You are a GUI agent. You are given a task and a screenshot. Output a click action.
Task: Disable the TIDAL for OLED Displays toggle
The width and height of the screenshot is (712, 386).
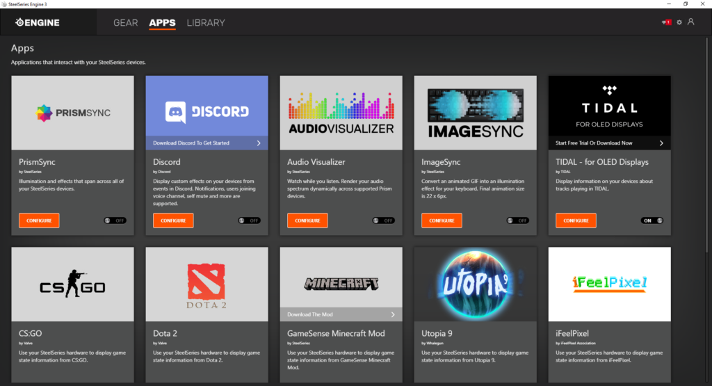pyautogui.click(x=652, y=220)
